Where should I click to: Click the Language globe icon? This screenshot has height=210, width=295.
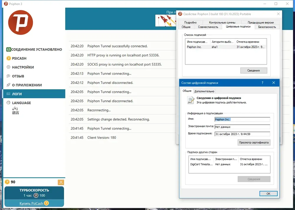pyautogui.click(x=9, y=103)
